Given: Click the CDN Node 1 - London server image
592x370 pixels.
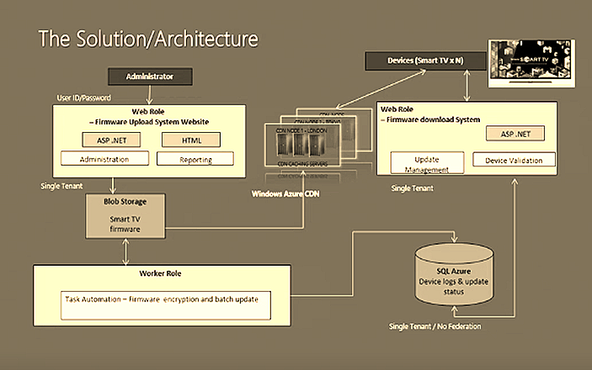Looking at the screenshot, I should (301, 145).
